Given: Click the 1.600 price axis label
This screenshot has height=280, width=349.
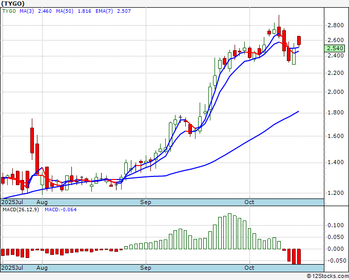Looking at the screenshot, I should coord(336,136).
